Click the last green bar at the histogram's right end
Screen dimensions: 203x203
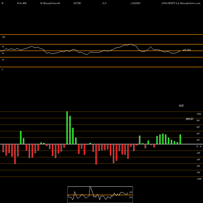point(180,139)
